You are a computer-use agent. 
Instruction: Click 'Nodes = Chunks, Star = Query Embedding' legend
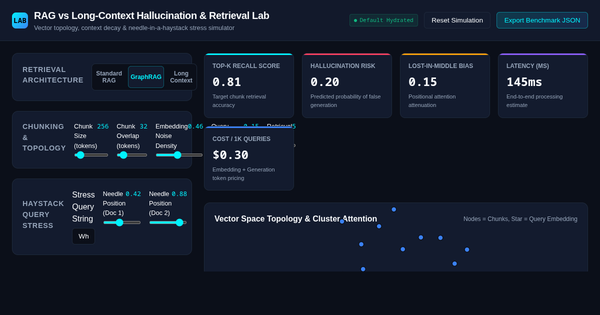click(x=520, y=219)
